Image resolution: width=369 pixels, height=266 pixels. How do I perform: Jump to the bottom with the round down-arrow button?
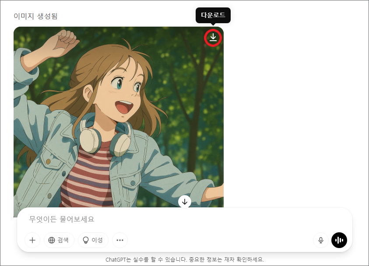click(185, 202)
